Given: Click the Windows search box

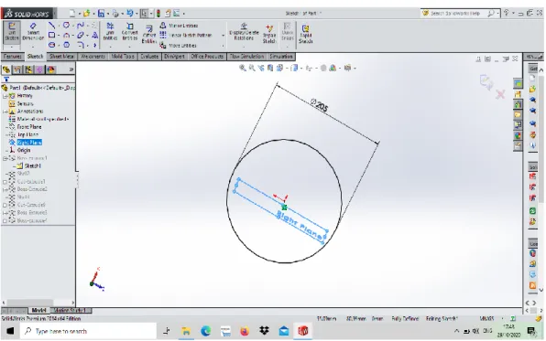Looking at the screenshot, I should click(x=89, y=331).
